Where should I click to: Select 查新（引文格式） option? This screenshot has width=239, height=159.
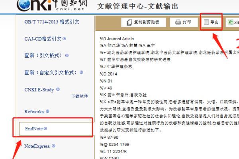43,55
